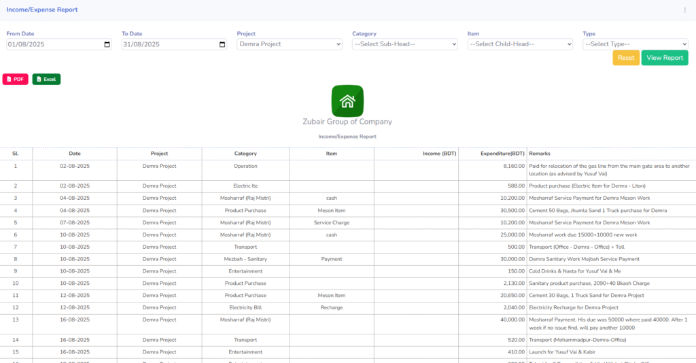Viewport: 696px width, 363px height.
Task: Click the Category column header
Action: [245, 154]
